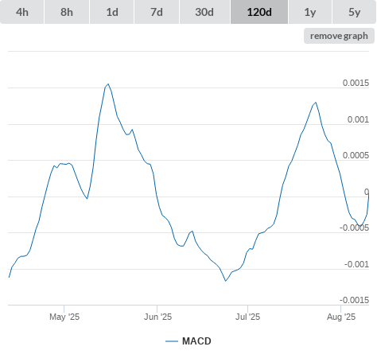Switch chart to 1y range
The width and height of the screenshot is (377, 362).
point(310,12)
